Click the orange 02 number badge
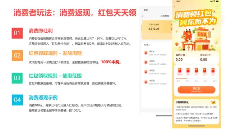This screenshot has width=226, height=131. (x=17, y=55)
